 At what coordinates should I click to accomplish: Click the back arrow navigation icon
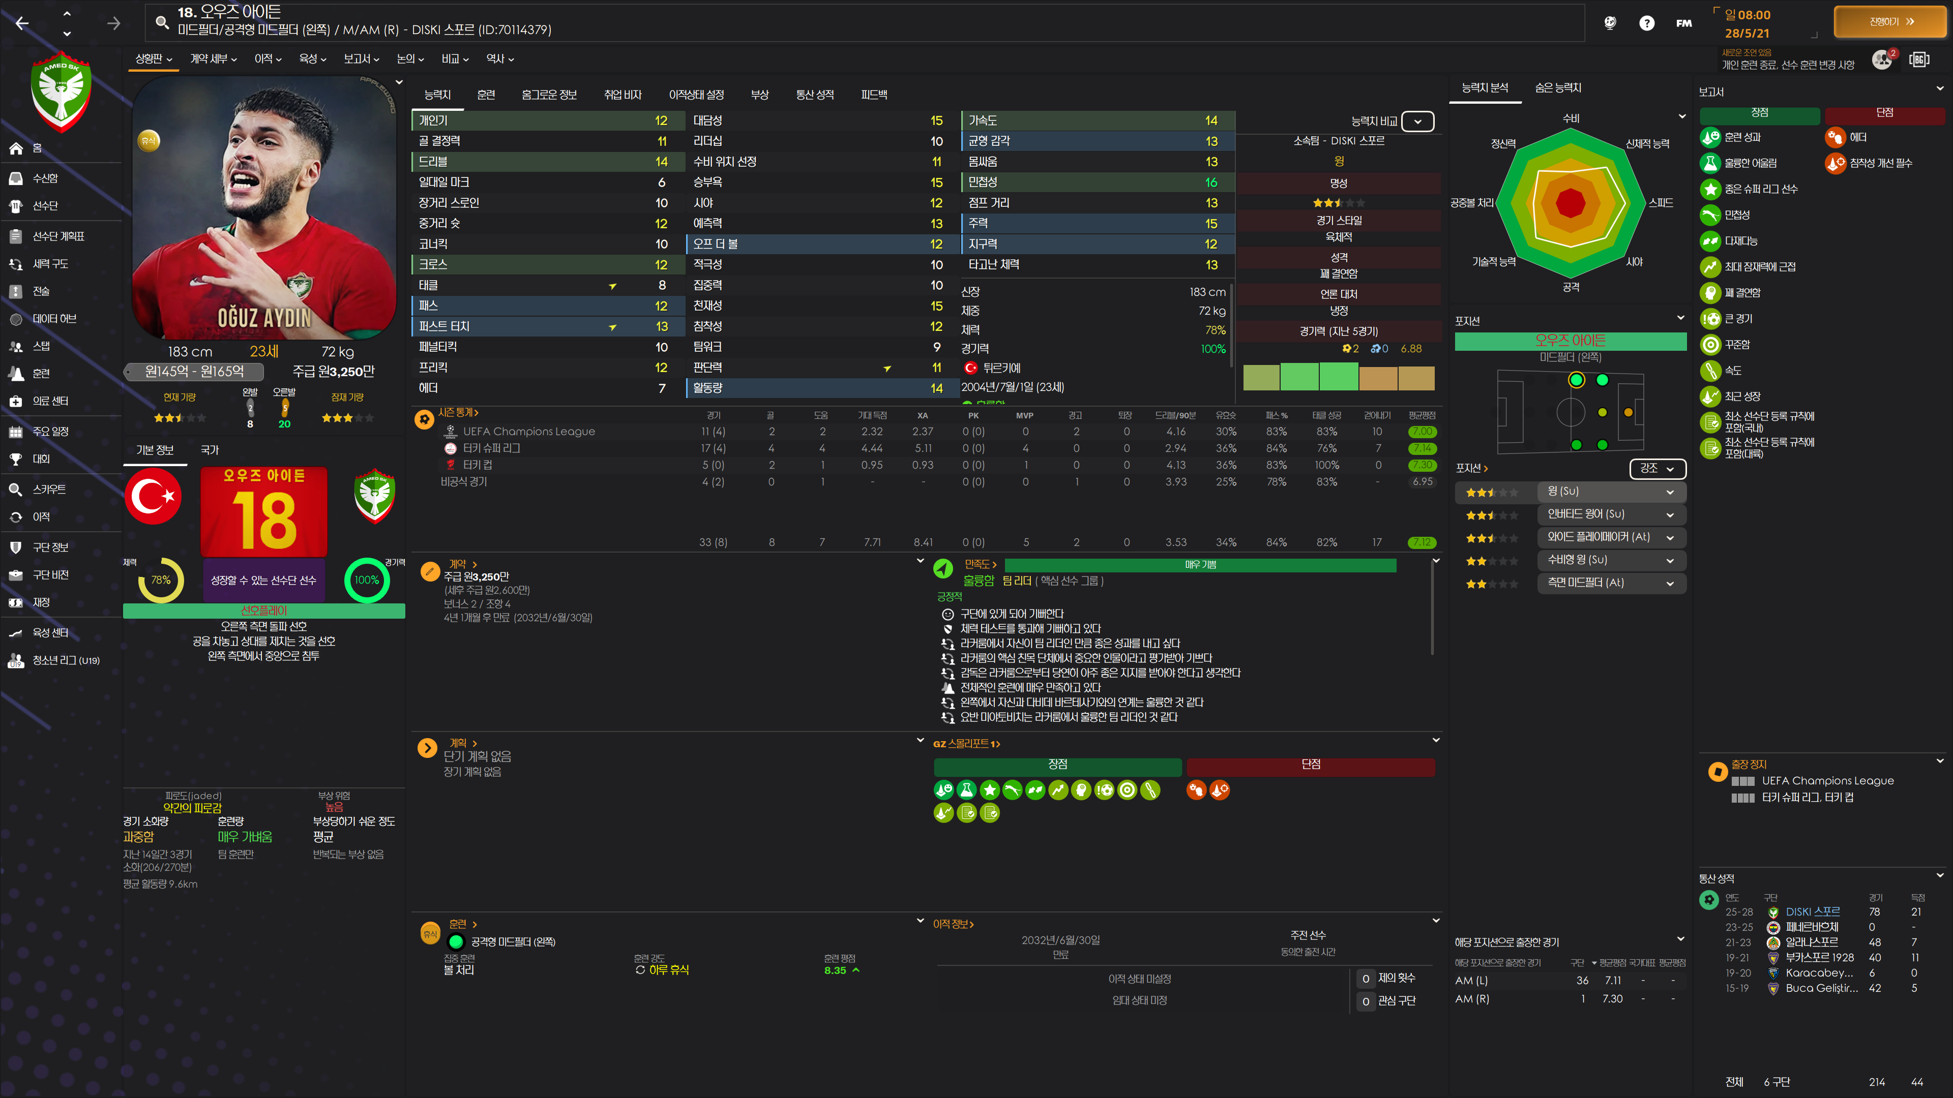(22, 23)
